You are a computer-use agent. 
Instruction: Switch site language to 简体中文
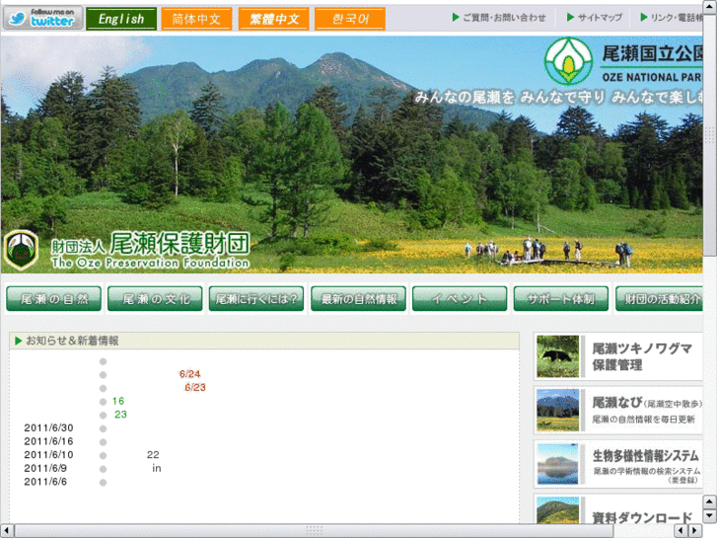tap(196, 19)
